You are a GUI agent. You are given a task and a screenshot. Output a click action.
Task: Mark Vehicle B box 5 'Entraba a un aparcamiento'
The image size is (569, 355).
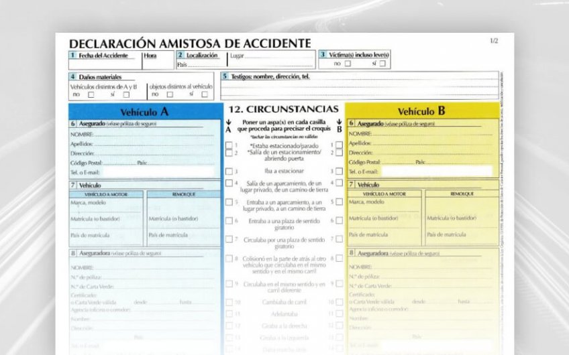point(339,202)
